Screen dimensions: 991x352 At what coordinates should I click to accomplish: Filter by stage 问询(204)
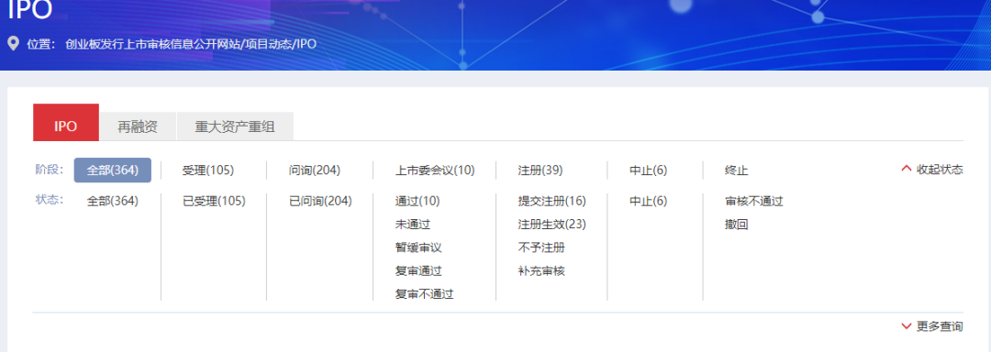(315, 170)
